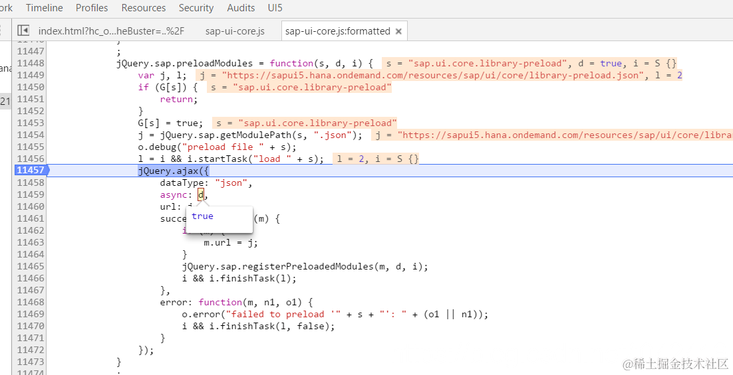
Task: Click 'jQuery.sap.getModulePath(s, ".json")' call
Action: coord(259,135)
